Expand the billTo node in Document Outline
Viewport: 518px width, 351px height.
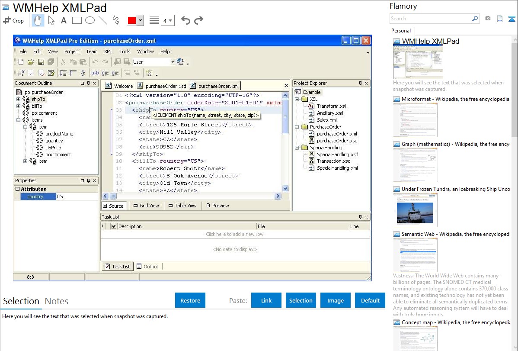click(19, 106)
